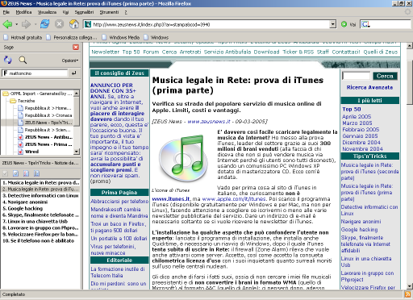Open the Strumenti menu
This screenshot has height=300, width=413.
(109, 12)
